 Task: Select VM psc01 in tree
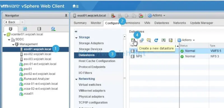[x=28, y=69]
